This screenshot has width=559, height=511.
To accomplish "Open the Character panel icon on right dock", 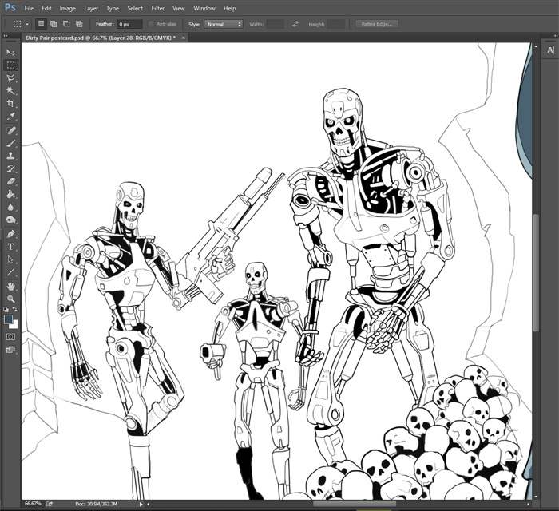I will [550, 50].
